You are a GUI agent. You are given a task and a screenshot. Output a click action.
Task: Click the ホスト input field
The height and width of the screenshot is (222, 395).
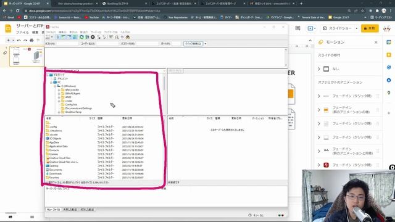(x=67, y=44)
